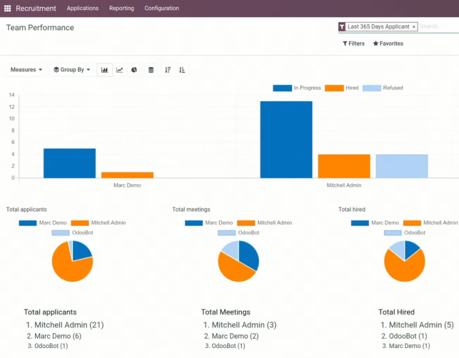Toggle Mitchell Admin legend in Total hired pie
459x358 pixels.
(430, 223)
